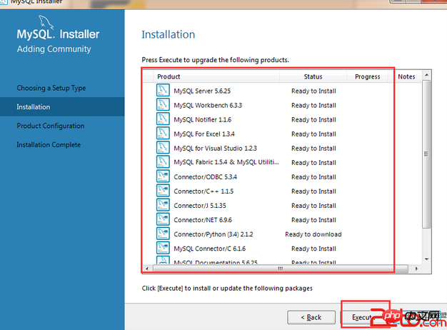Open the Product Configuration step

[51, 126]
